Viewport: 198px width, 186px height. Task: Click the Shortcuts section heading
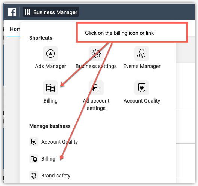coord(41,38)
